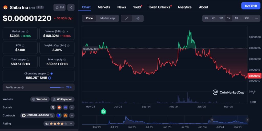262x131 pixels.
Task: Grab right range handle on timeline navigator
Action: pos(247,120)
